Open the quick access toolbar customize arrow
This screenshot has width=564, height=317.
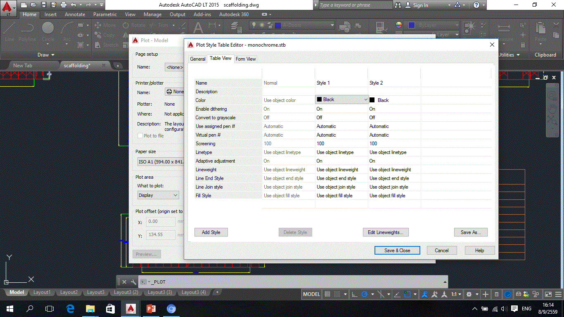pyautogui.click(x=101, y=5)
